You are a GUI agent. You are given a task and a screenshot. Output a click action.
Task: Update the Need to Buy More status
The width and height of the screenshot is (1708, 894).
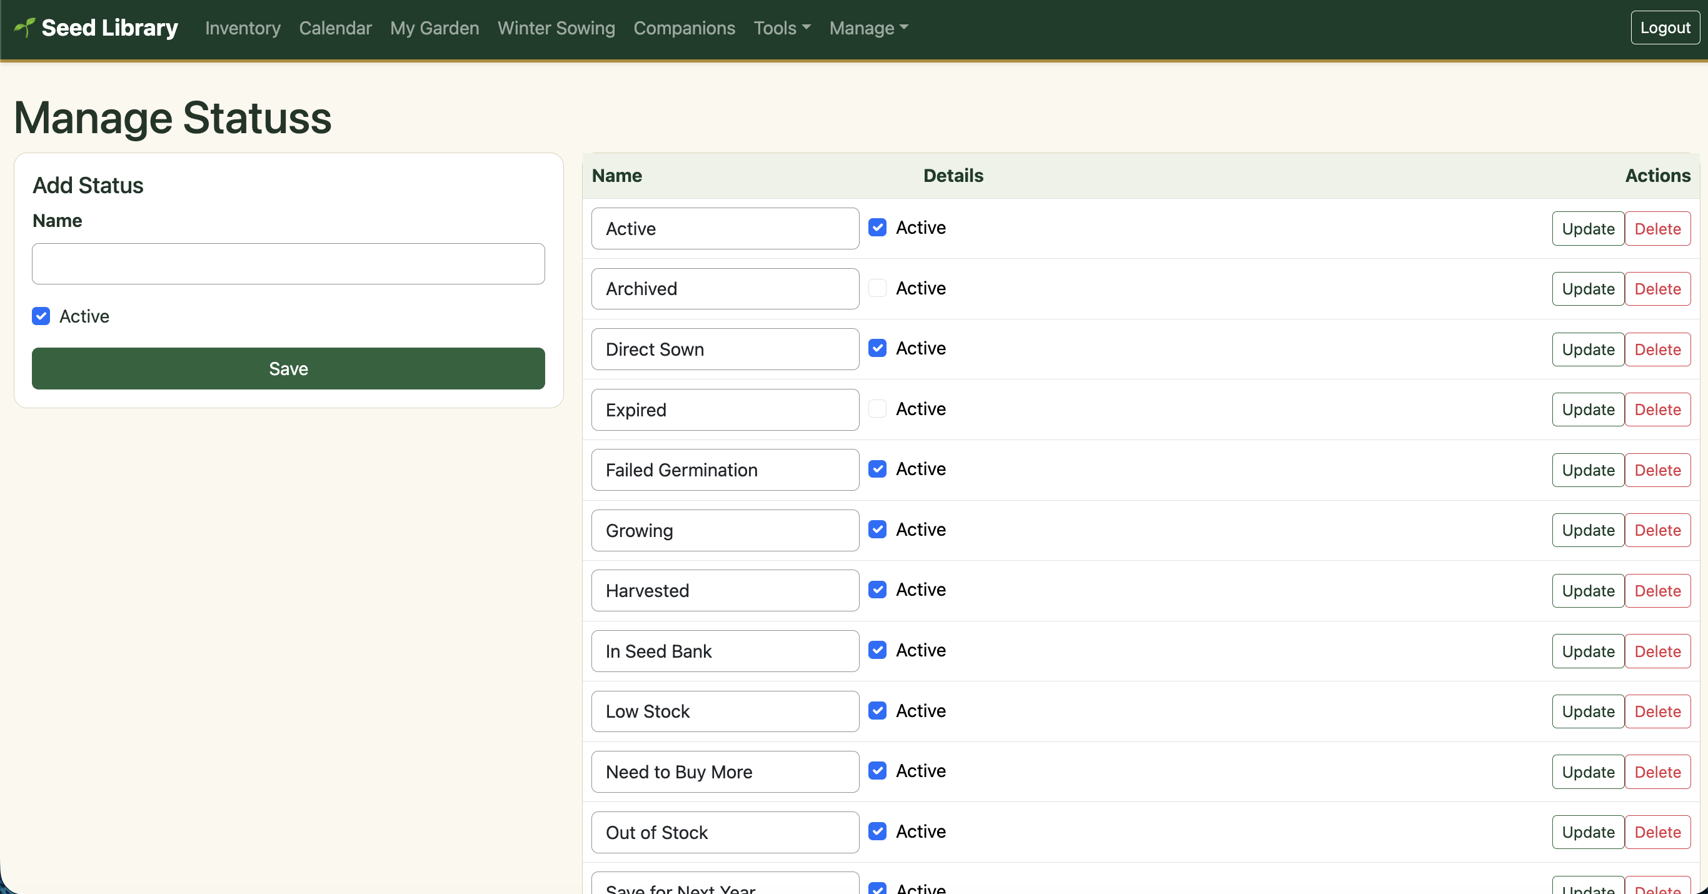click(x=1587, y=772)
